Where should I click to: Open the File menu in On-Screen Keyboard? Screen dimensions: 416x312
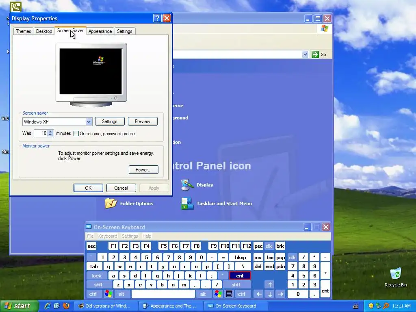click(x=90, y=236)
